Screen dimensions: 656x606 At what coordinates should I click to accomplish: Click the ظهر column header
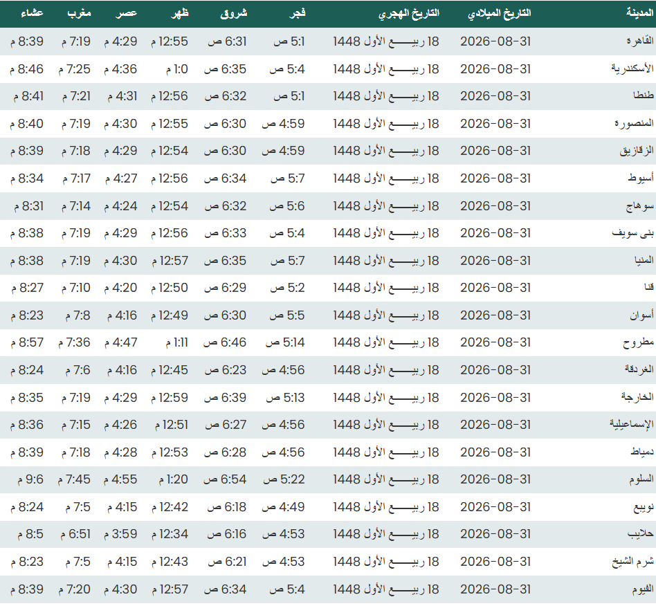[x=180, y=13]
